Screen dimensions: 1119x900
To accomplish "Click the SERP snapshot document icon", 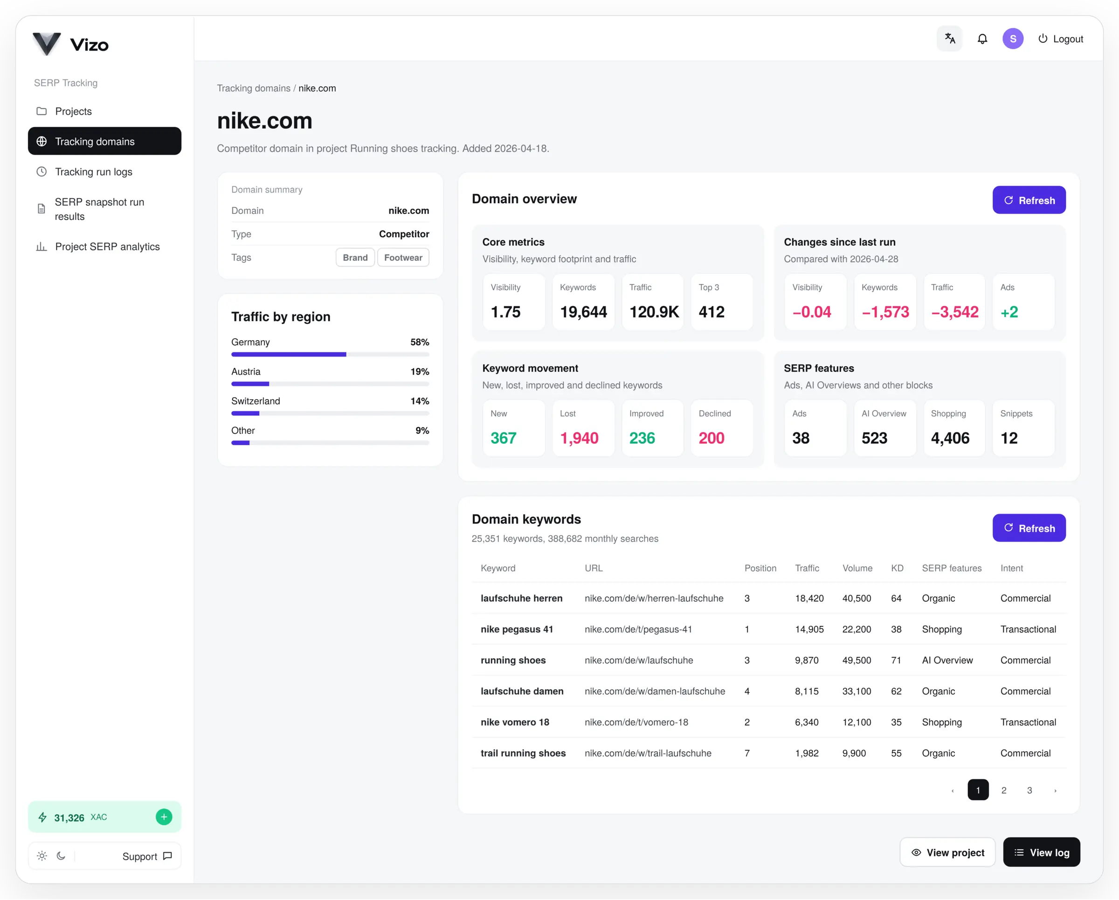I will [x=41, y=209].
